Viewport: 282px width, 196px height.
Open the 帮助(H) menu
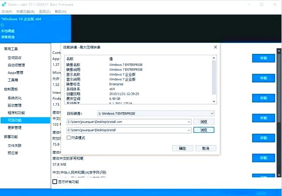61,12
